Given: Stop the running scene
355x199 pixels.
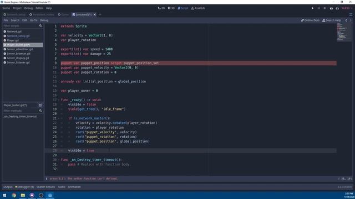Looking at the screenshot, I should point(324,8).
